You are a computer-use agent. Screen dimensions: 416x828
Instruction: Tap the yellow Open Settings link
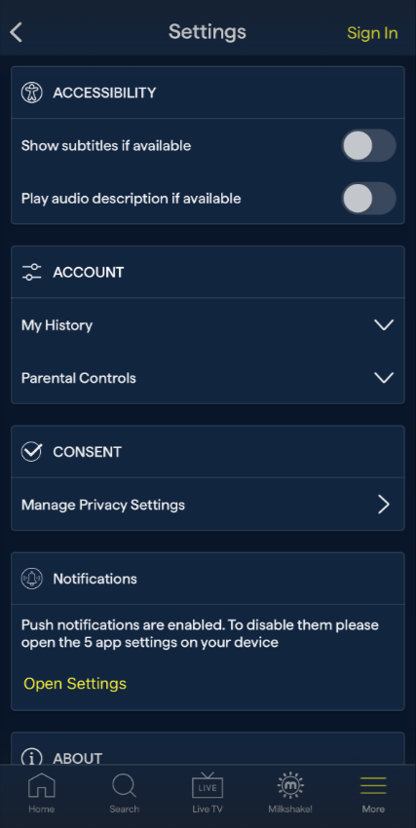pyautogui.click(x=75, y=683)
